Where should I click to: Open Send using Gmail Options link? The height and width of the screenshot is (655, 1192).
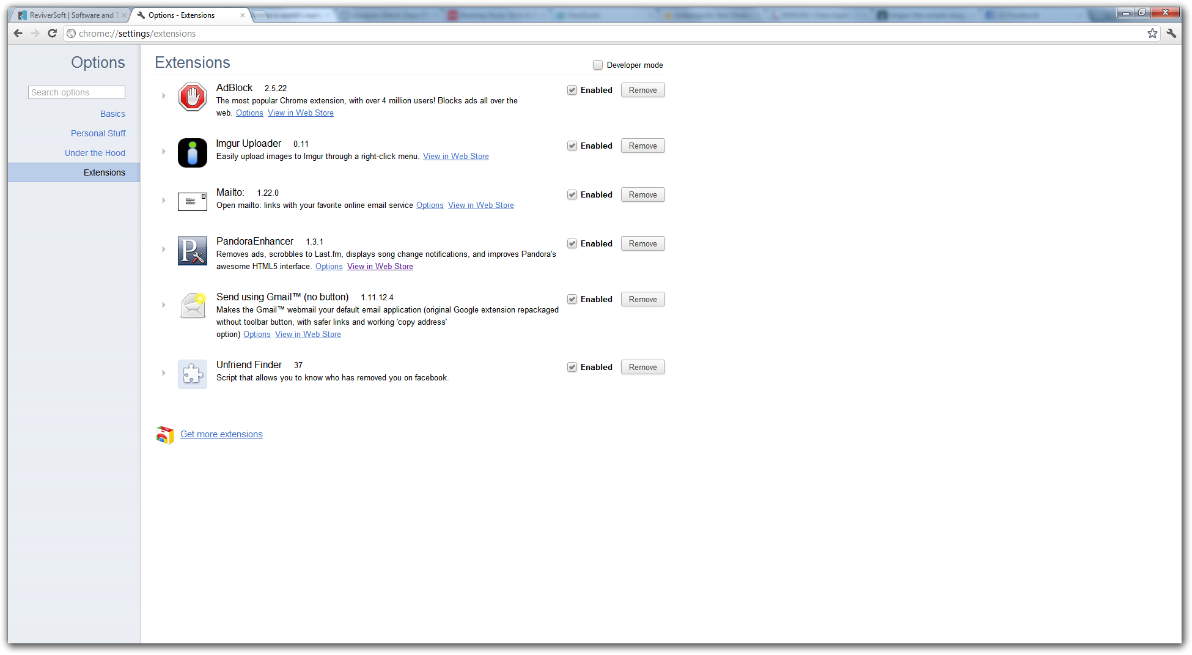257,335
